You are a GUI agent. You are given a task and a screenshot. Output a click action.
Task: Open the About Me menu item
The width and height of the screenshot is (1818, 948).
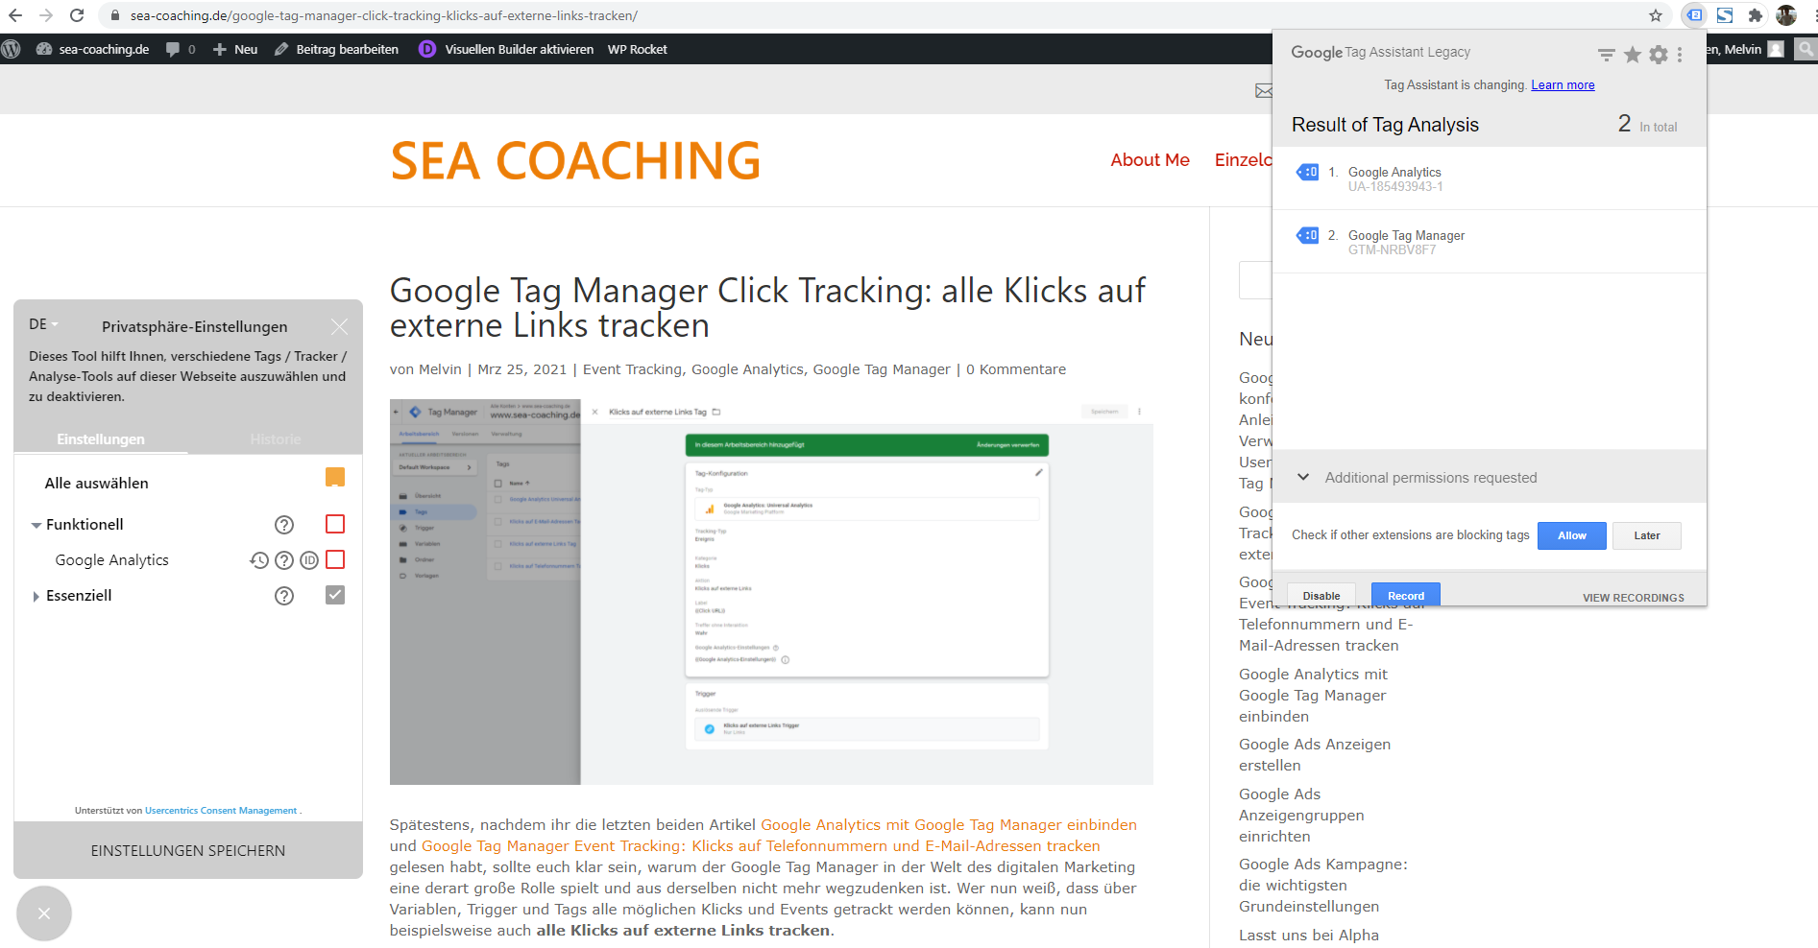(x=1150, y=160)
